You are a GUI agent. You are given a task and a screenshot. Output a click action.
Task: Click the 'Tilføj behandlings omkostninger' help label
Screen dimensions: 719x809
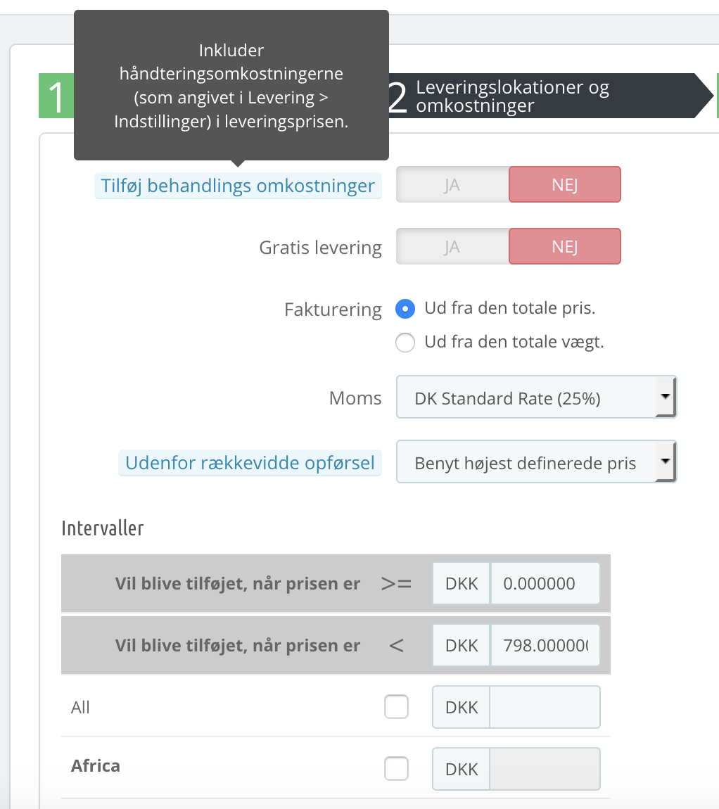point(238,186)
